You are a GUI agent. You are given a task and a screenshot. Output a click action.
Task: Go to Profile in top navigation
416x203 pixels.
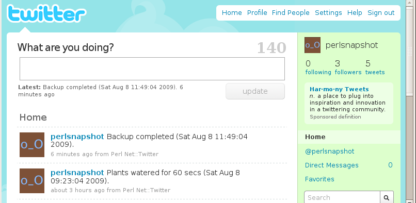pos(257,13)
